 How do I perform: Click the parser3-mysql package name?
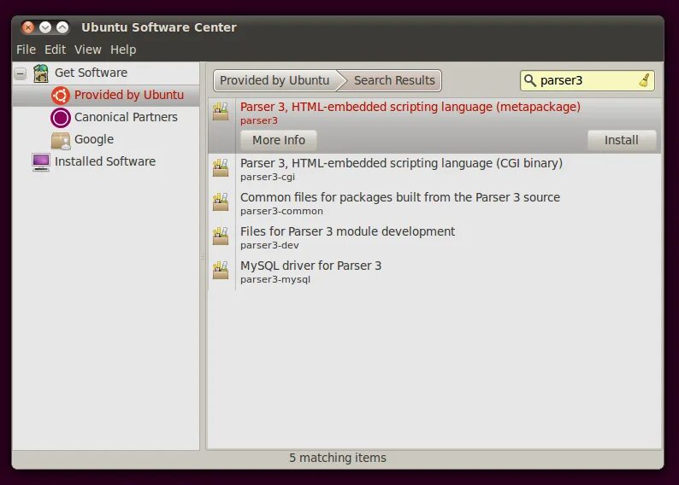click(x=275, y=279)
